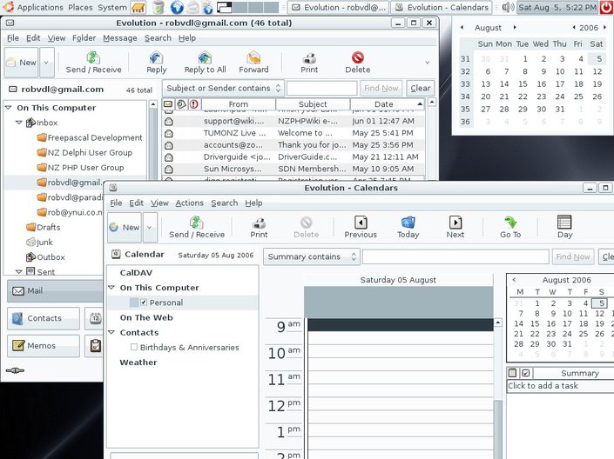Select August 15 in the popup calendar
614x459 pixels.
pos(523,83)
